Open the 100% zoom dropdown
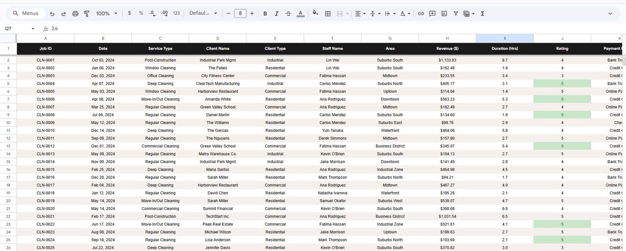The image size is (626, 251). click(106, 14)
